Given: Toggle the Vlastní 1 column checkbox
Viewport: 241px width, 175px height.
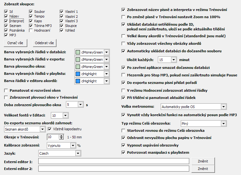Looking at the screenshot, I should coord(62,12).
